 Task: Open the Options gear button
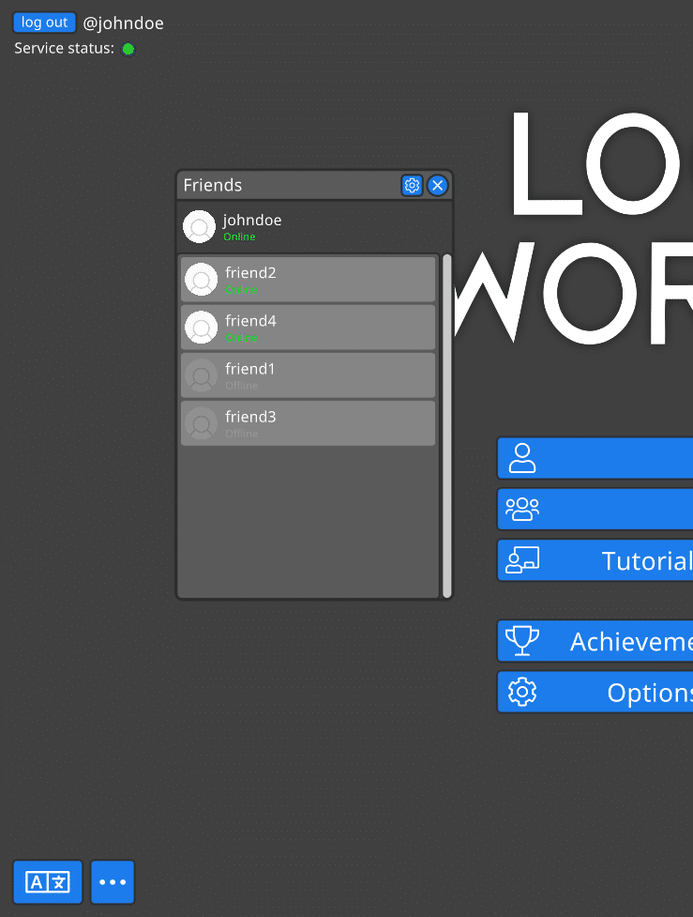tap(595, 692)
